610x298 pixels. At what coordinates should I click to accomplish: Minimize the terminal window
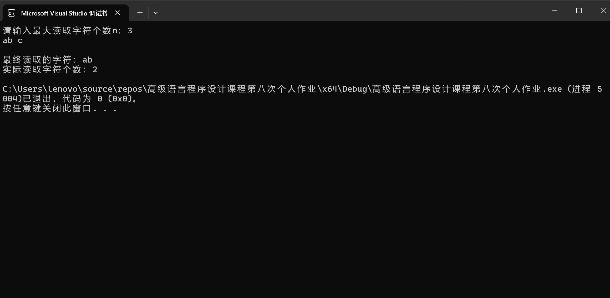pyautogui.click(x=555, y=11)
